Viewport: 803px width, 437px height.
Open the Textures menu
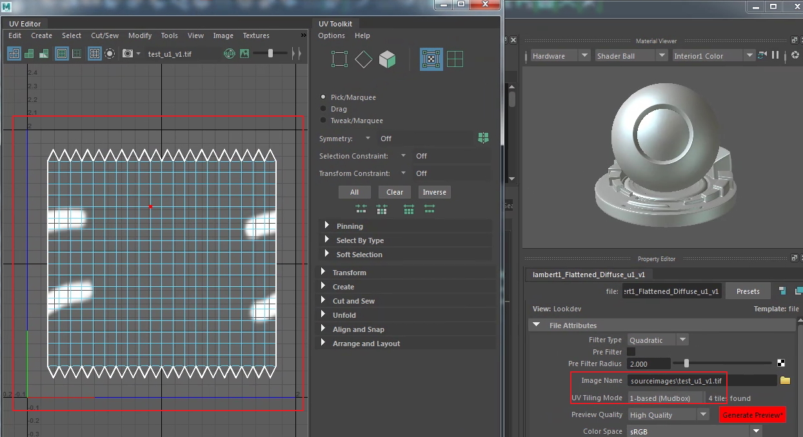point(256,35)
